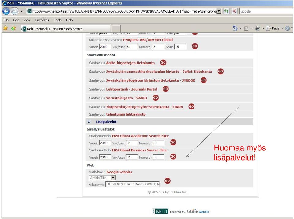The width and height of the screenshot is (294, 219).
Task: Click GO next to Varastokirjasto - VAARI
Action: pyautogui.click(x=156, y=98)
